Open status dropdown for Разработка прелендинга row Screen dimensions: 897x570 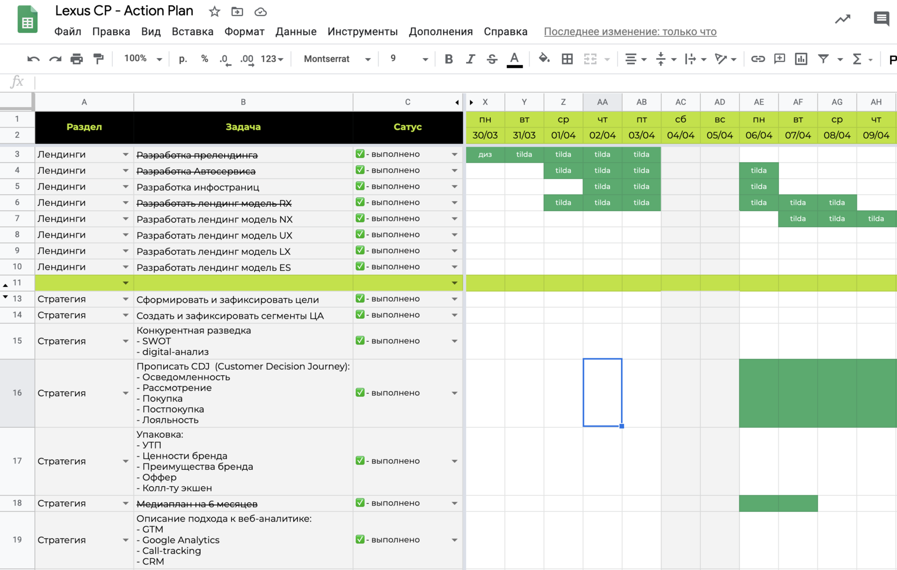click(454, 155)
